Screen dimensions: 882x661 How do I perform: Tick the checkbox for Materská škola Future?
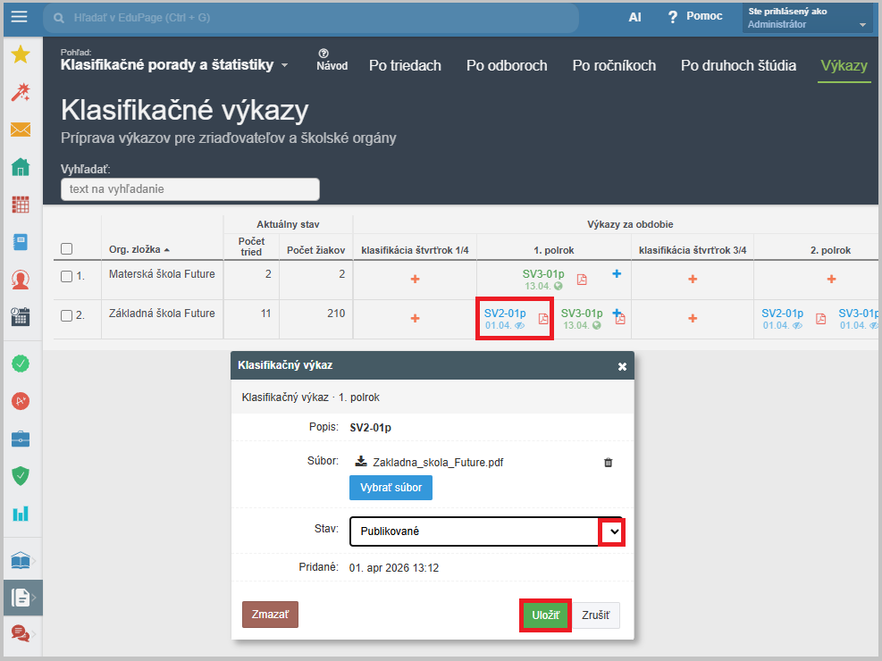pos(66,277)
